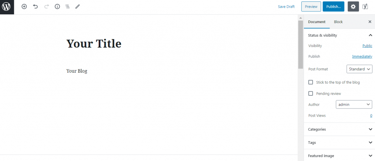This screenshot has width=375, height=161.
Task: Click the editor vertical scrollbar thumb
Action: tap(301, 44)
